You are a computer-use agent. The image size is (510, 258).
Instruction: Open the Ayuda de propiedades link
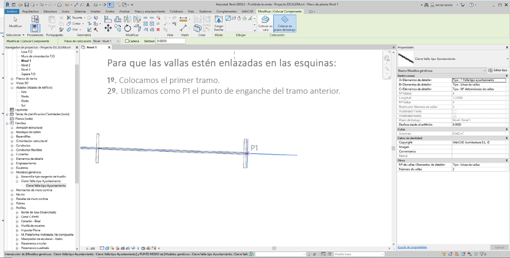[x=412, y=247]
